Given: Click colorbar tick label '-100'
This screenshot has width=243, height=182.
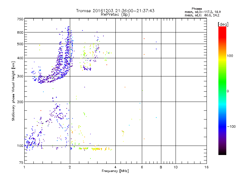Looking at the screenshot, I should point(231,126).
